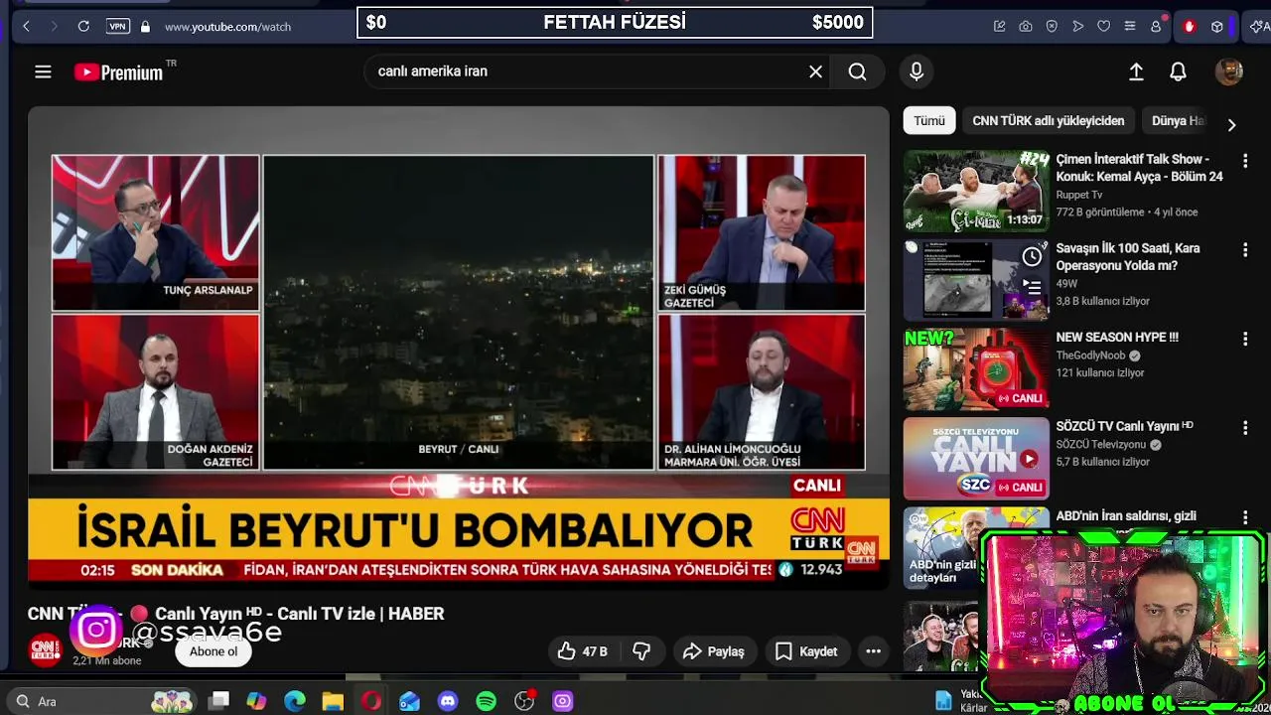Open NEW SEASON HYPE video thumbnail
This screenshot has width=1271, height=715.
[976, 369]
